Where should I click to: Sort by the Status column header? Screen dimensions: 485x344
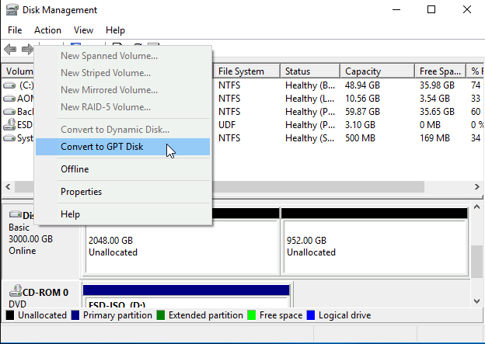[310, 71]
